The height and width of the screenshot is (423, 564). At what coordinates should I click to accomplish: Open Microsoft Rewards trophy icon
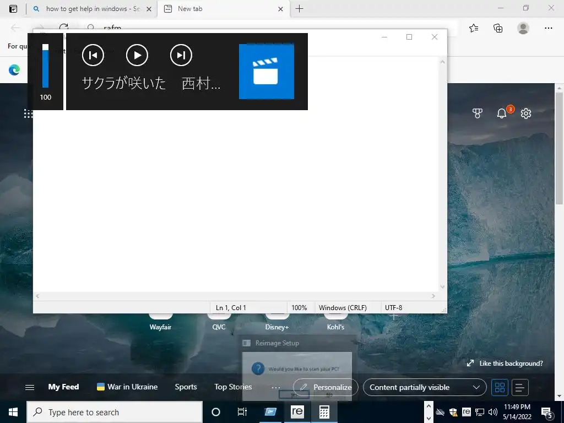click(x=478, y=113)
